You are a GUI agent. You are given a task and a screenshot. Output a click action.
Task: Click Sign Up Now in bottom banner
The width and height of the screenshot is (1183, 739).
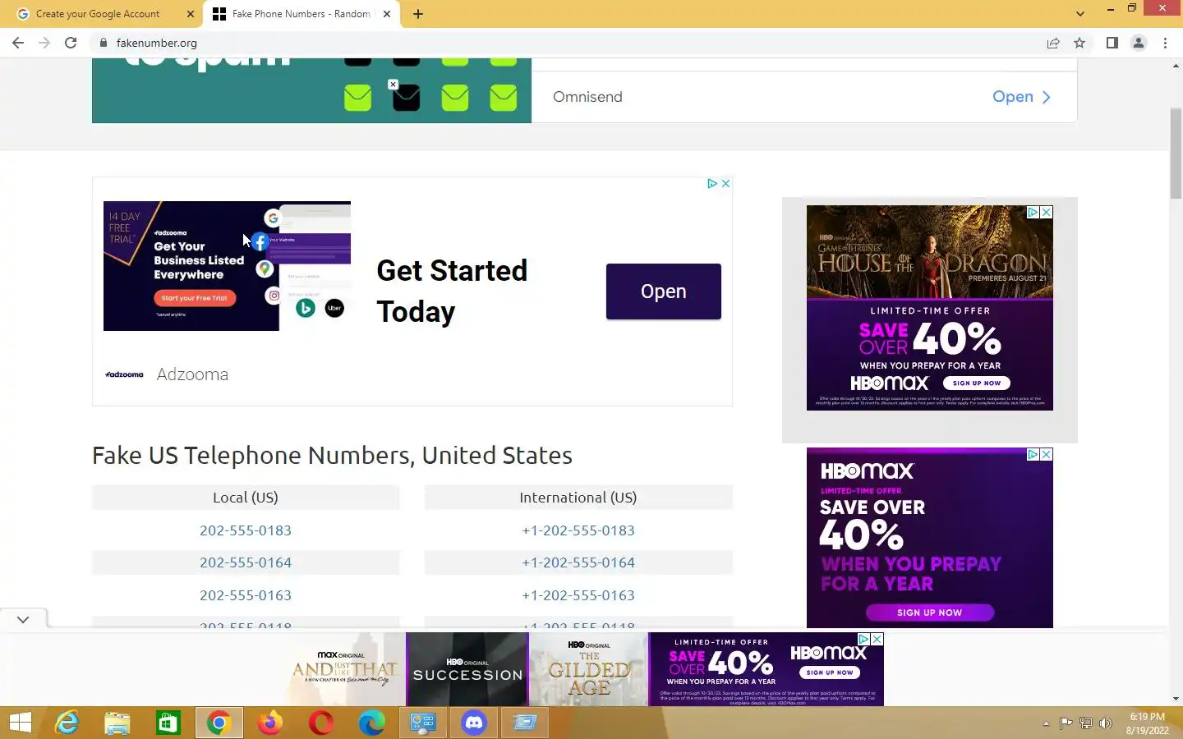click(x=830, y=672)
